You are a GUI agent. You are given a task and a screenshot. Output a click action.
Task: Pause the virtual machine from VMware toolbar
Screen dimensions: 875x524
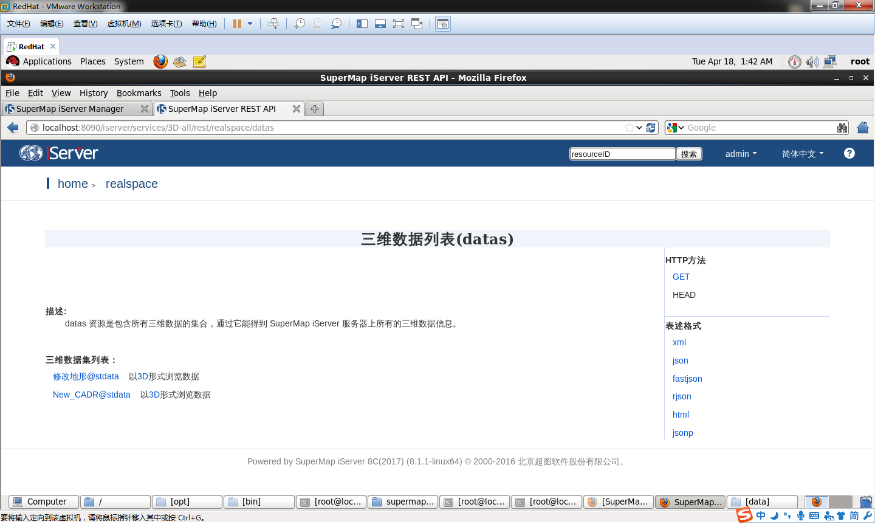click(x=237, y=24)
